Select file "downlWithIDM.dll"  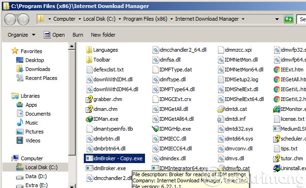(x=113, y=79)
